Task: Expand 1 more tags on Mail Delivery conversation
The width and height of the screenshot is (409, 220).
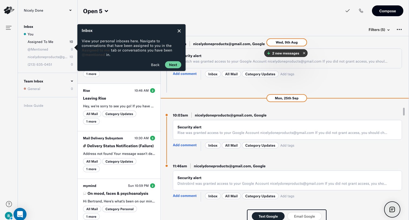Action: [91, 169]
